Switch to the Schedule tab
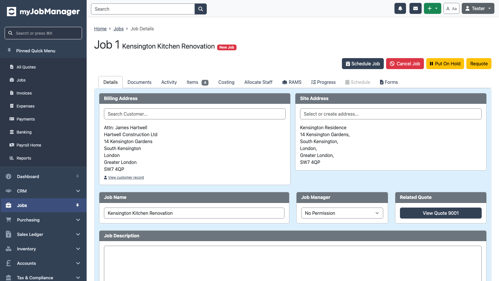The width and height of the screenshot is (499, 281). 358,82
